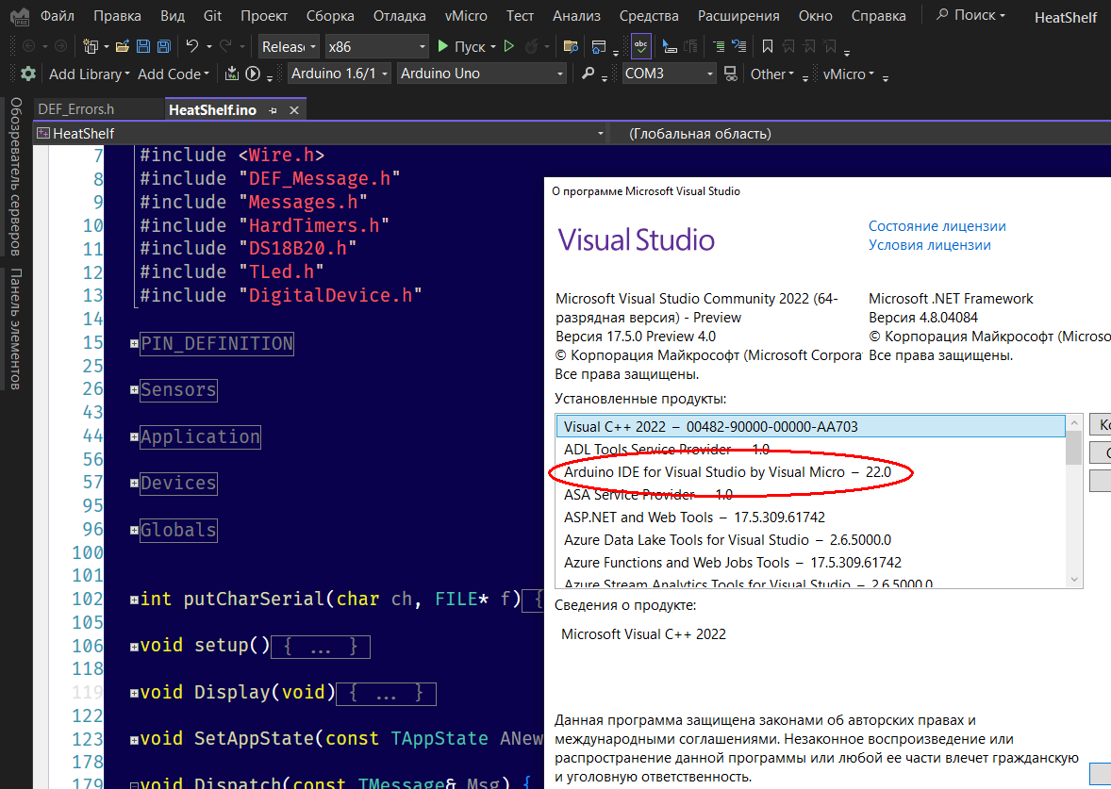
Task: Click the Open File folder icon
Action: tap(122, 47)
